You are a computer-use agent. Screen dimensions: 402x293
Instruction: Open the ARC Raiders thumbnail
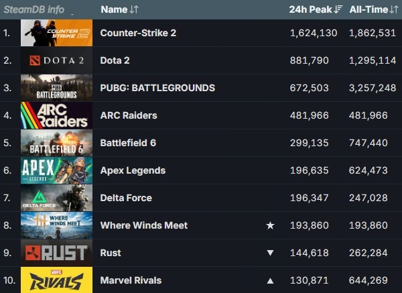click(56, 115)
